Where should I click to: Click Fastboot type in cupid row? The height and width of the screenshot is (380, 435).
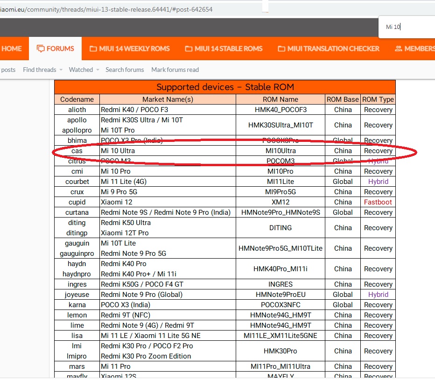(378, 202)
